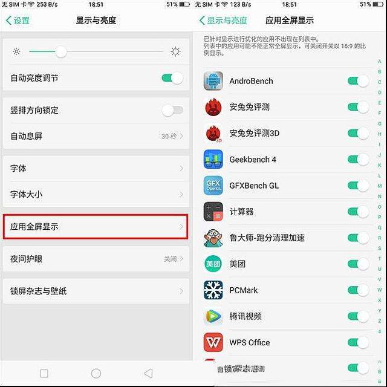Tap the GFXBench GL app icon
The height and width of the screenshot is (387, 387).
213,186
